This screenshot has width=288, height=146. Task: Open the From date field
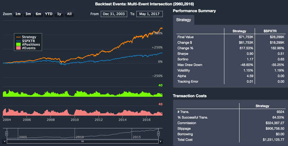click(113, 14)
